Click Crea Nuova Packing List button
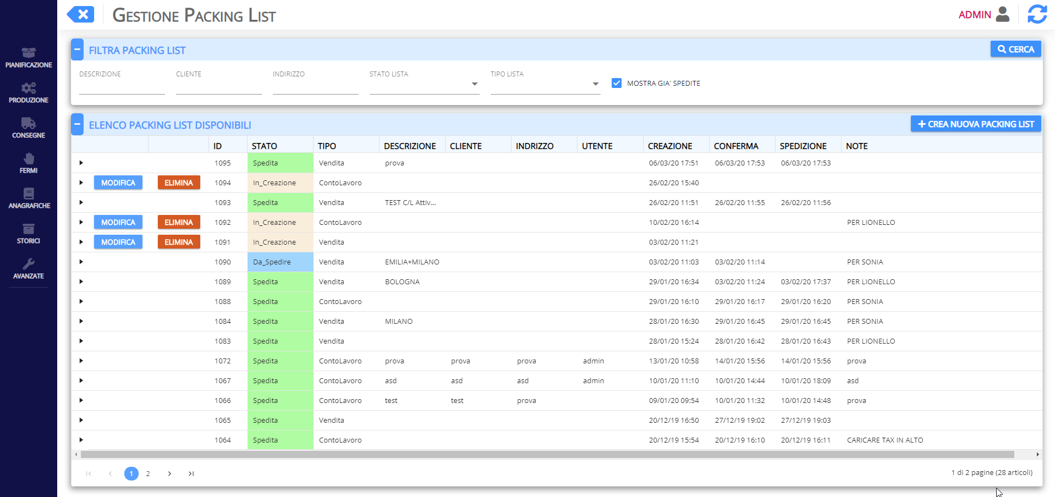This screenshot has height=497, width=1055. point(976,124)
